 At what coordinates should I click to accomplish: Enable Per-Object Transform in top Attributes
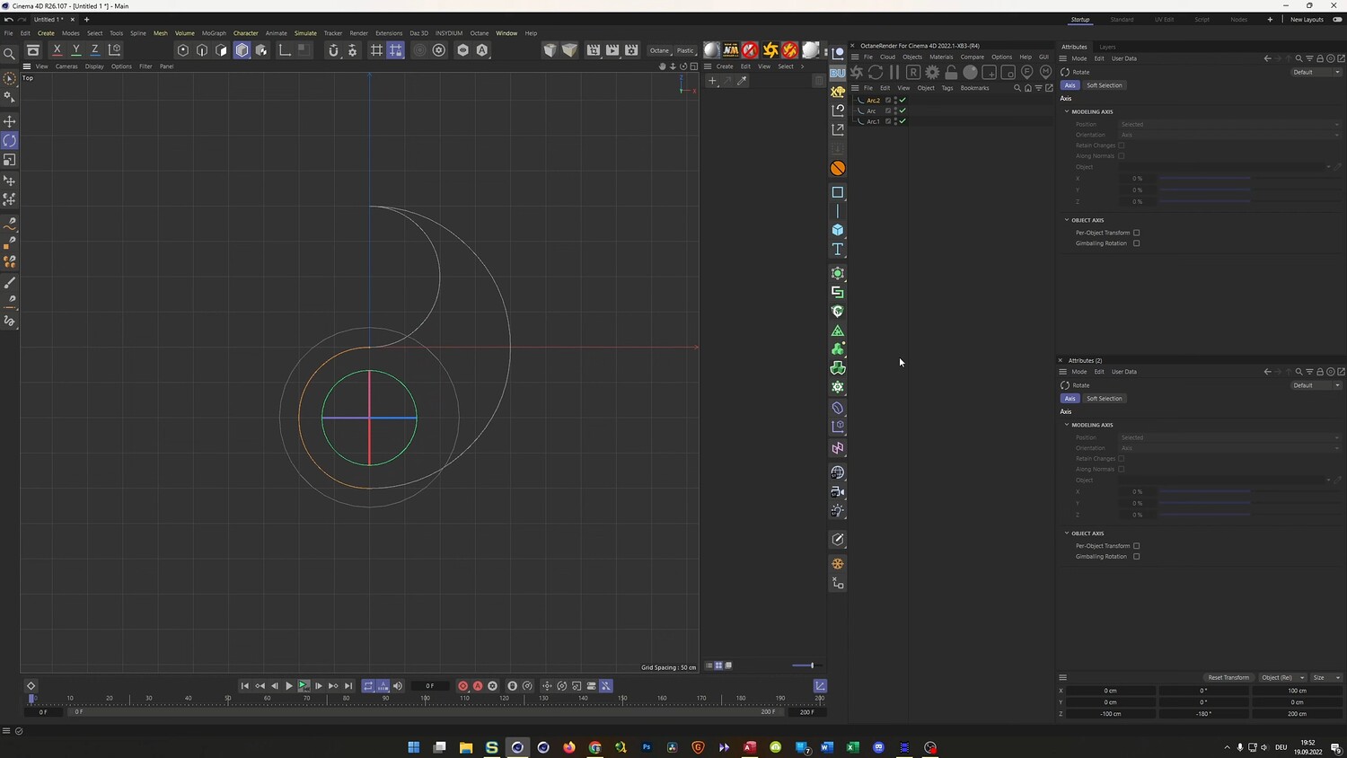tap(1136, 233)
